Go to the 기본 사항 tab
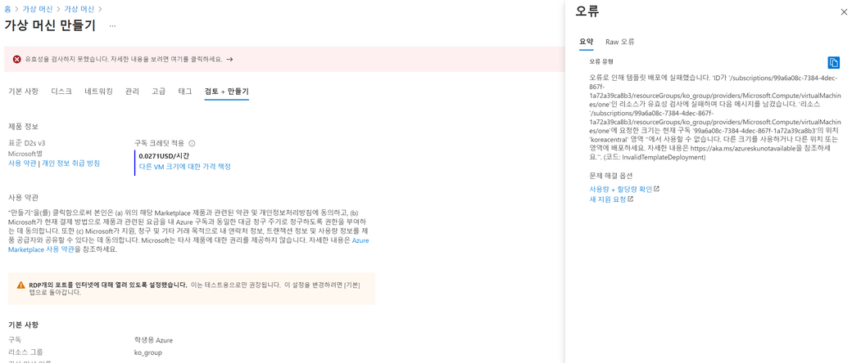The image size is (852, 363). (23, 92)
